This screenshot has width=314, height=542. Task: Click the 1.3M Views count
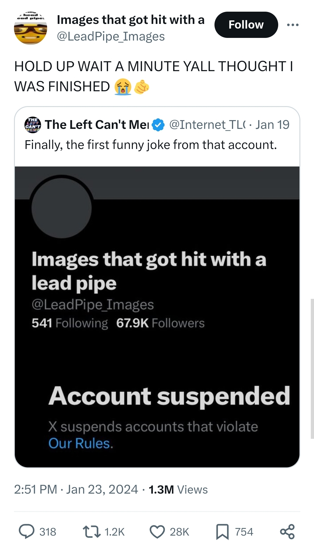[178, 490]
